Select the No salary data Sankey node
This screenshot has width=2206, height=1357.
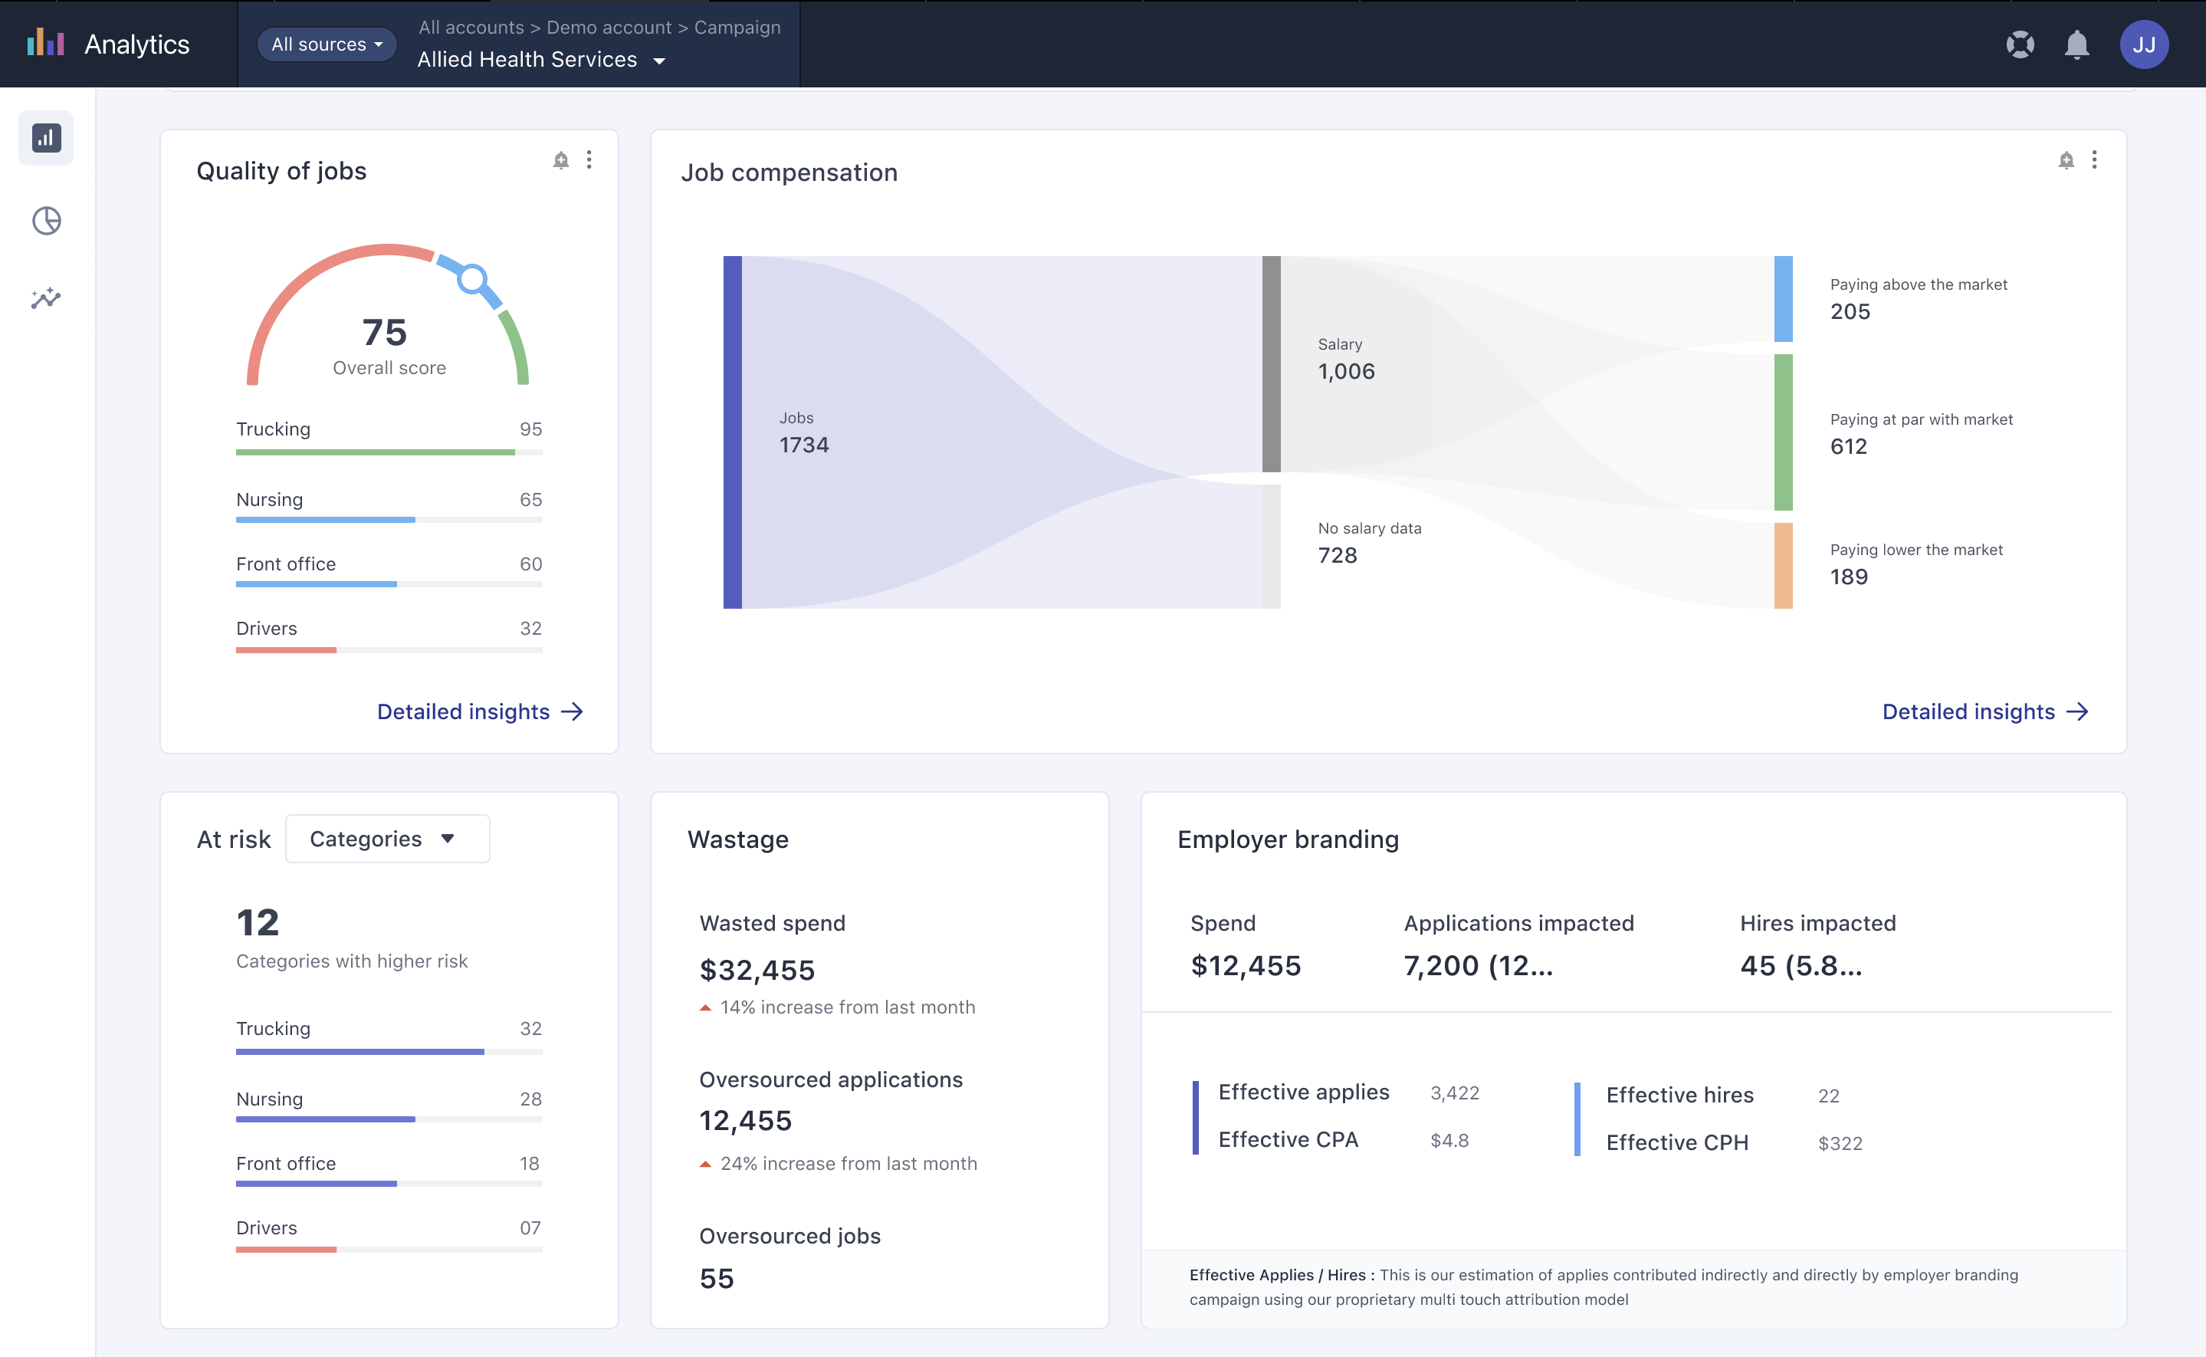pos(1270,546)
